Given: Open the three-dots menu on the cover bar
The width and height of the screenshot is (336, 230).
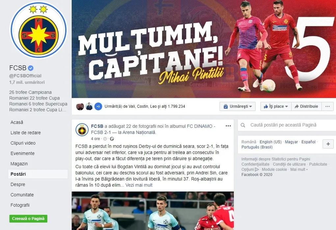Looking at the screenshot, I should tap(327, 106).
